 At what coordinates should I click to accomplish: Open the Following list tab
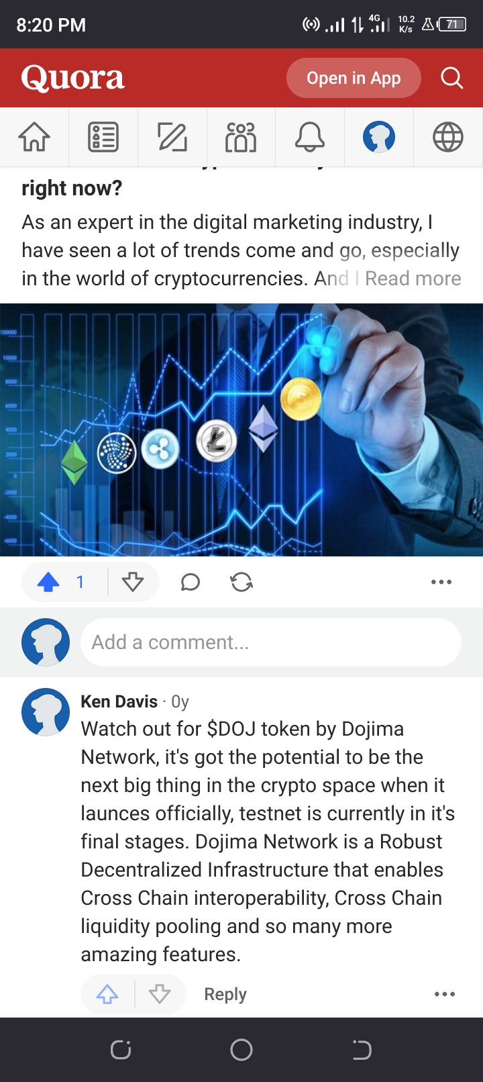pos(103,137)
